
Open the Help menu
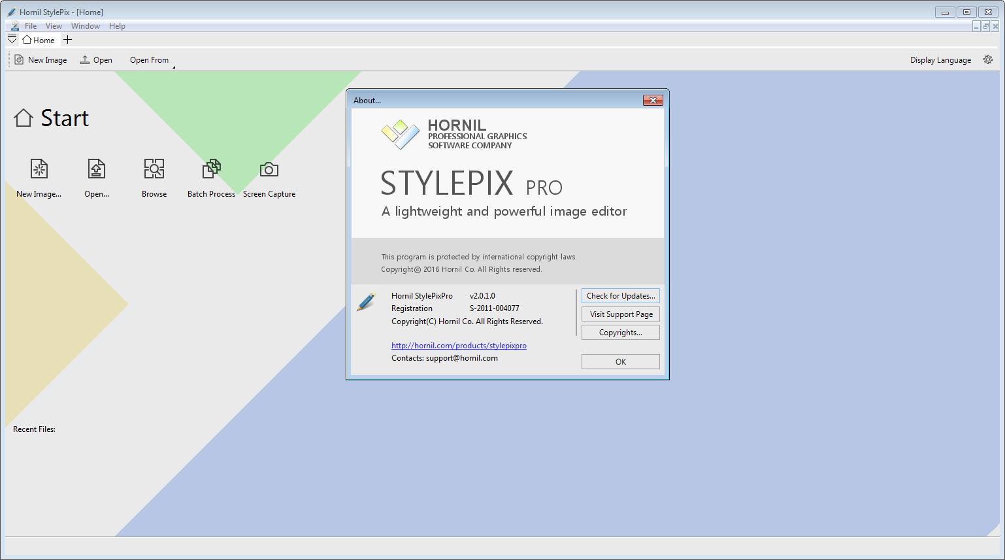tap(117, 26)
